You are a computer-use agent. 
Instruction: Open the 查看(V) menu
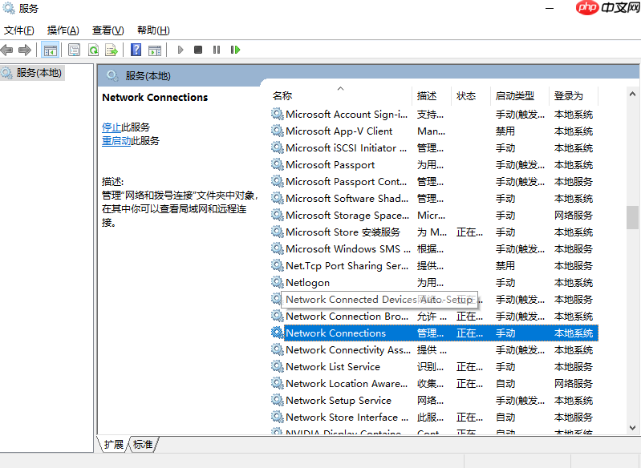click(108, 30)
